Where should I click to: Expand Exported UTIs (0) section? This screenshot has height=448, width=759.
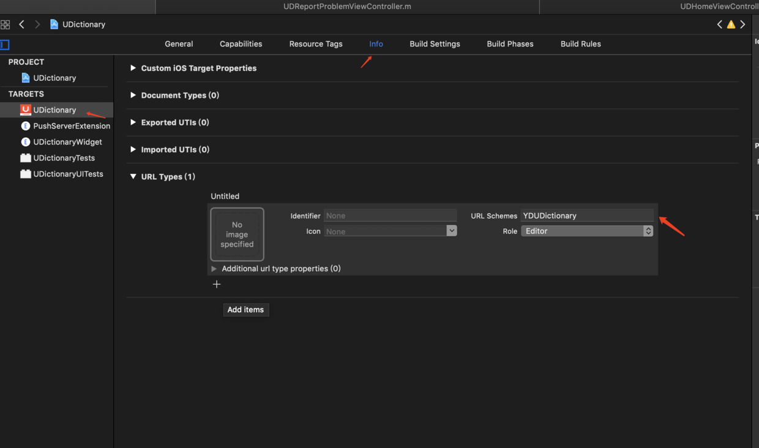click(x=133, y=122)
